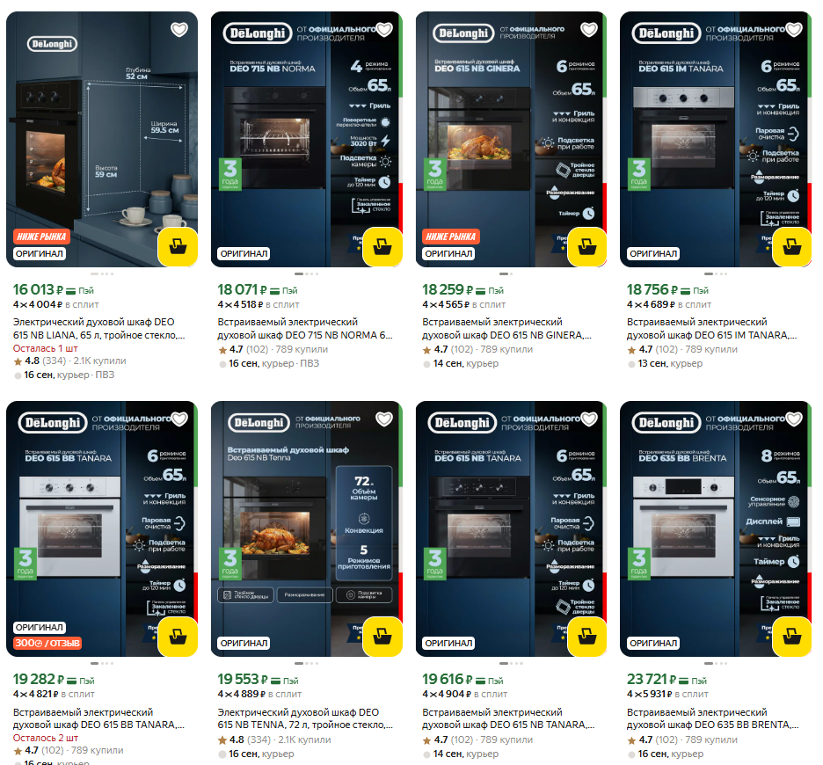Open DEO 715 NB NORMA product title
The height and width of the screenshot is (765, 823).
coord(305,328)
